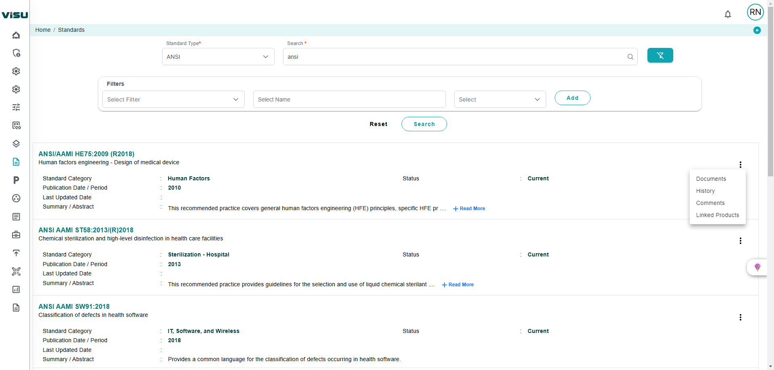
Task: Click the Search button
Action: [x=424, y=124]
